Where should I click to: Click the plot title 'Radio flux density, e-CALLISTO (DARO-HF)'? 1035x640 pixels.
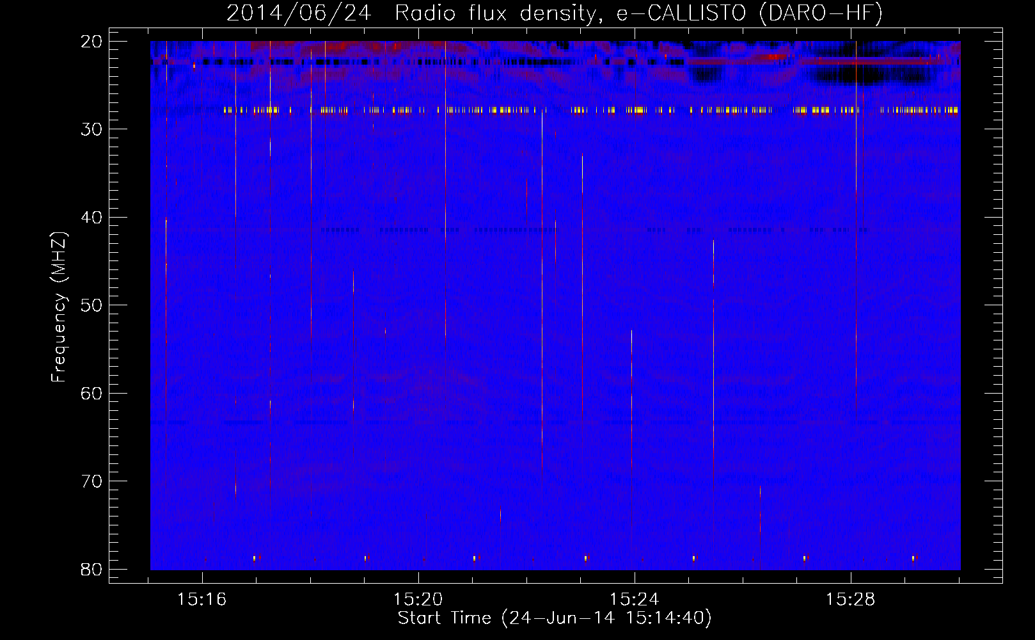[x=638, y=13]
